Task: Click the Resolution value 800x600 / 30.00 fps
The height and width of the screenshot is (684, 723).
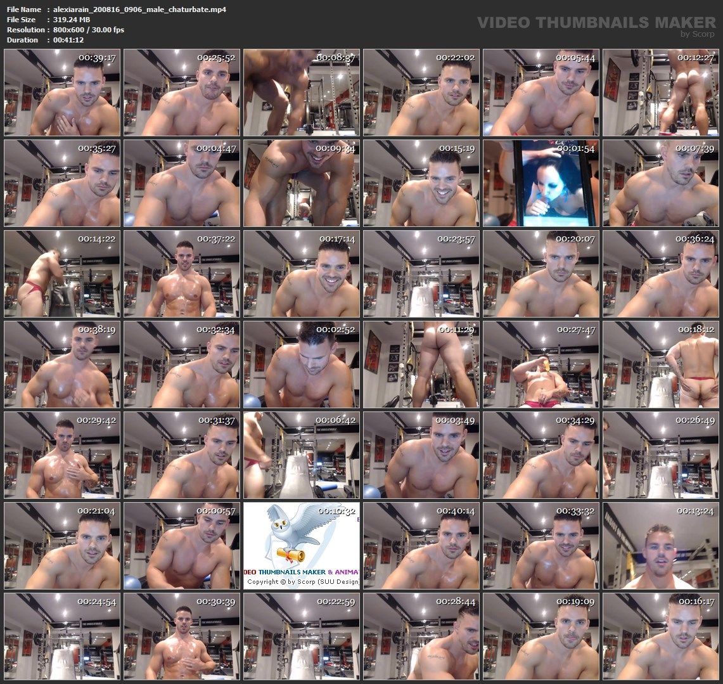Action: [x=89, y=30]
